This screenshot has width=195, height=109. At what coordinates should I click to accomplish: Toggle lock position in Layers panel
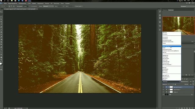click(173, 84)
